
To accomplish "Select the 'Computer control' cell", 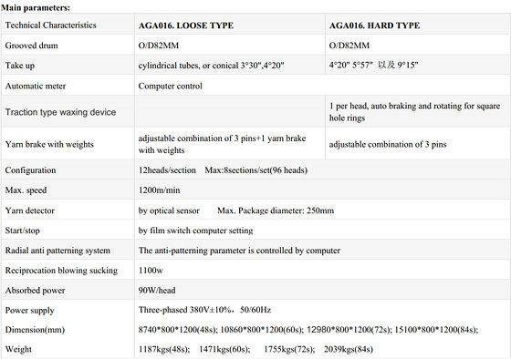I will [170, 86].
